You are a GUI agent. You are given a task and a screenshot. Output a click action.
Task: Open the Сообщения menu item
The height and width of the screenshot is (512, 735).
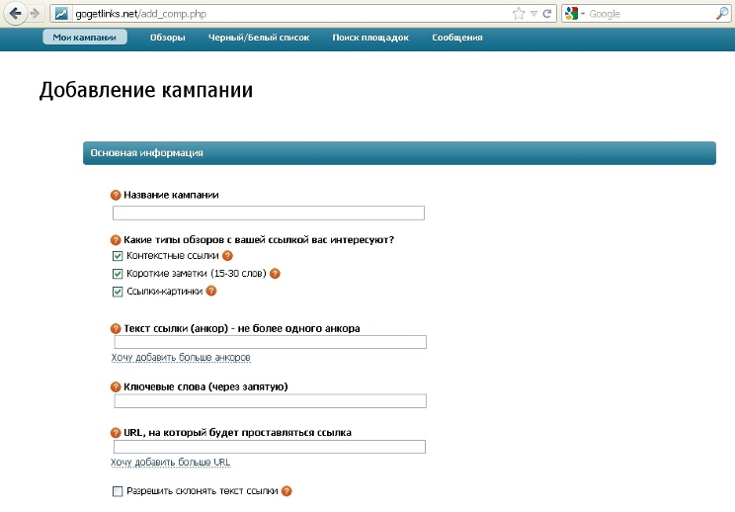coord(457,38)
